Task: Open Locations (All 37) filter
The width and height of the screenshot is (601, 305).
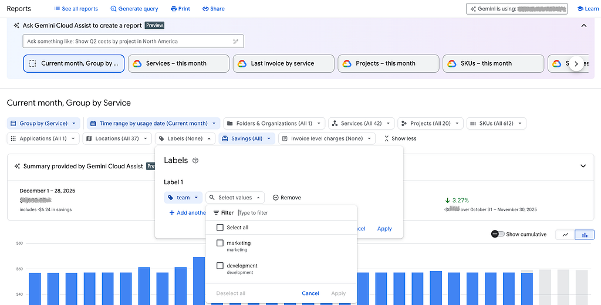Action: 117,138
